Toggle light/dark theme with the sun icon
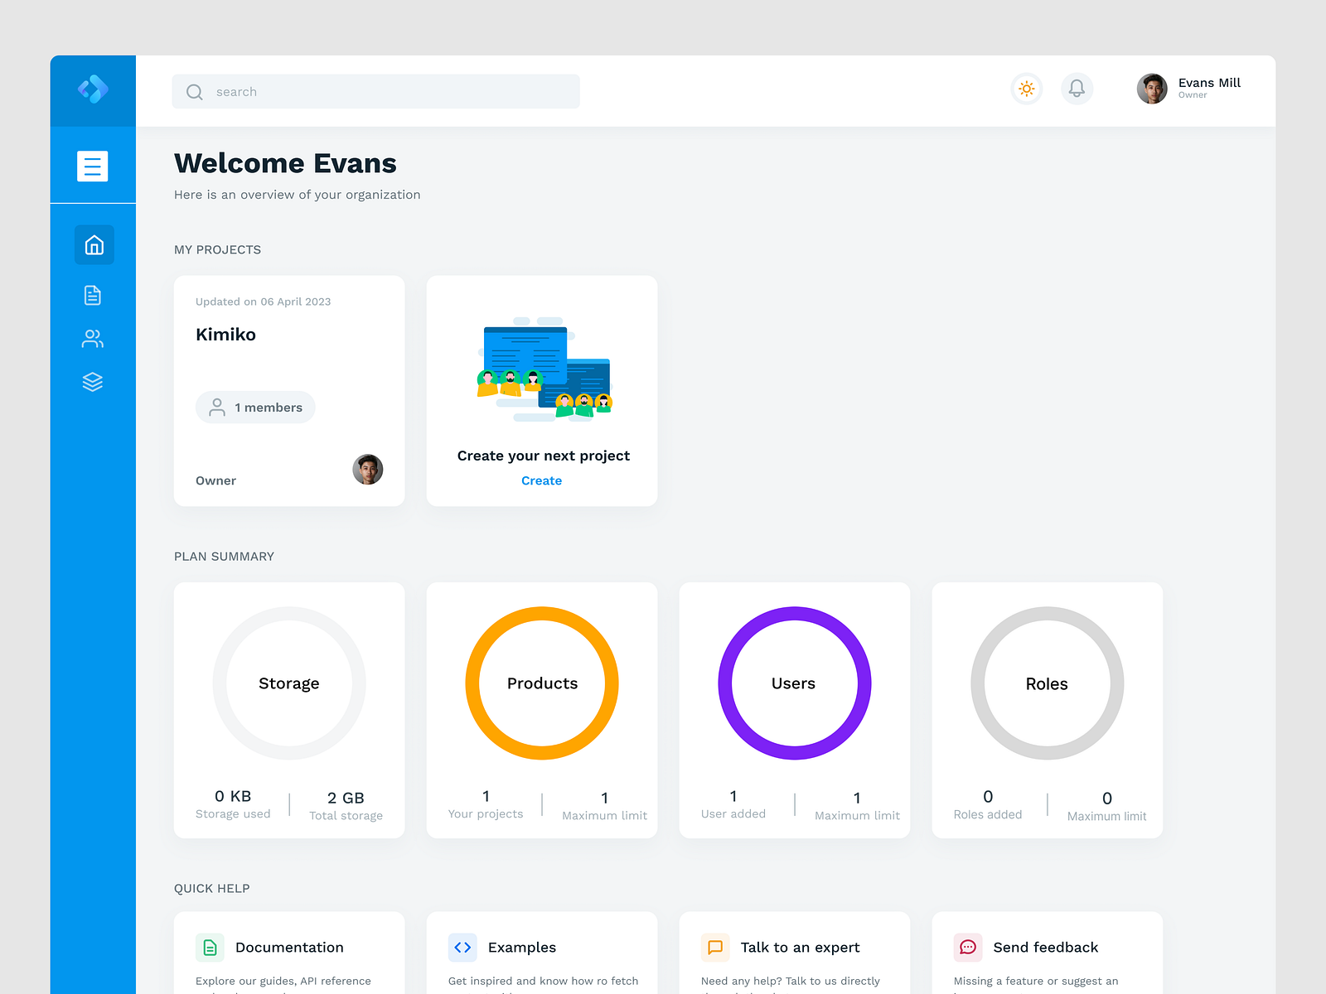This screenshot has width=1326, height=994. pyautogui.click(x=1026, y=89)
